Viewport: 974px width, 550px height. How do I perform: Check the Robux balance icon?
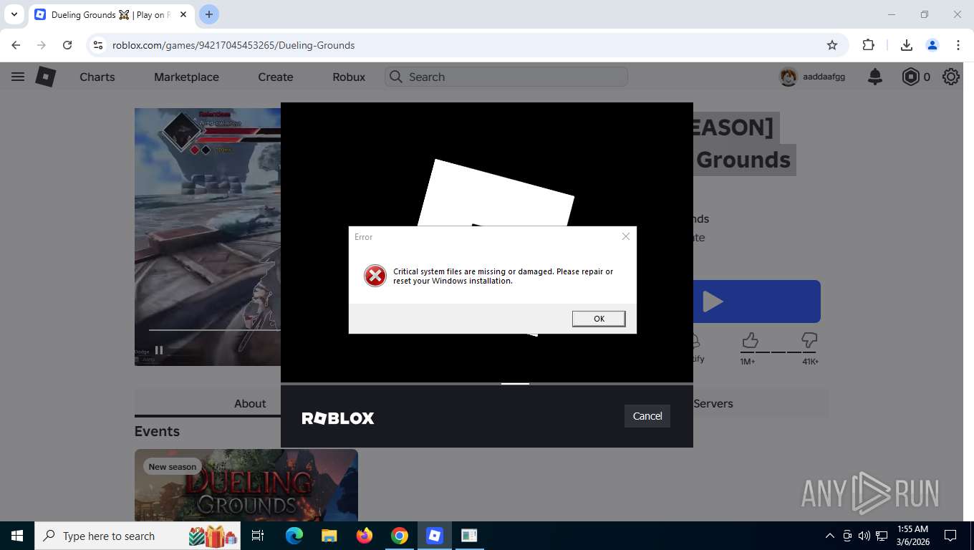click(910, 77)
